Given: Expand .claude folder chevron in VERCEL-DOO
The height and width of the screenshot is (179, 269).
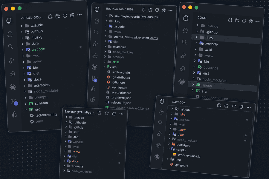Looking at the screenshot, I should pos(22,26).
